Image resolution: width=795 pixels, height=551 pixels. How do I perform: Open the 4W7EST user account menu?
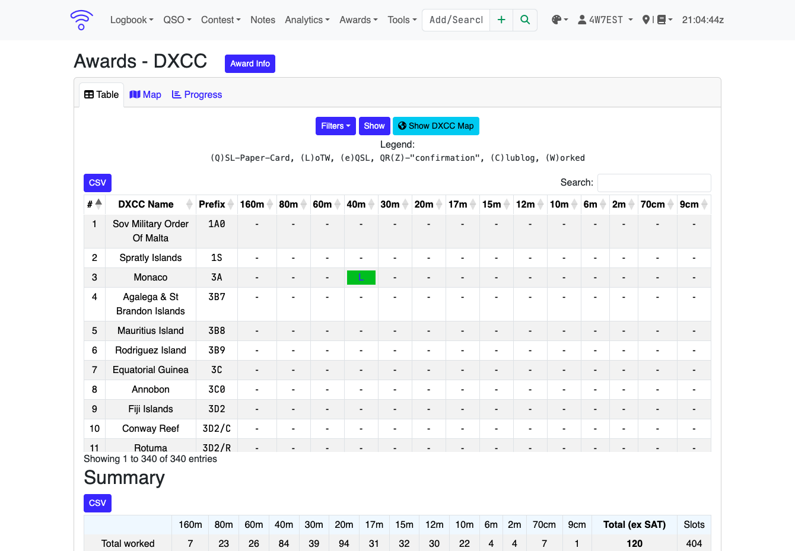[x=605, y=20]
